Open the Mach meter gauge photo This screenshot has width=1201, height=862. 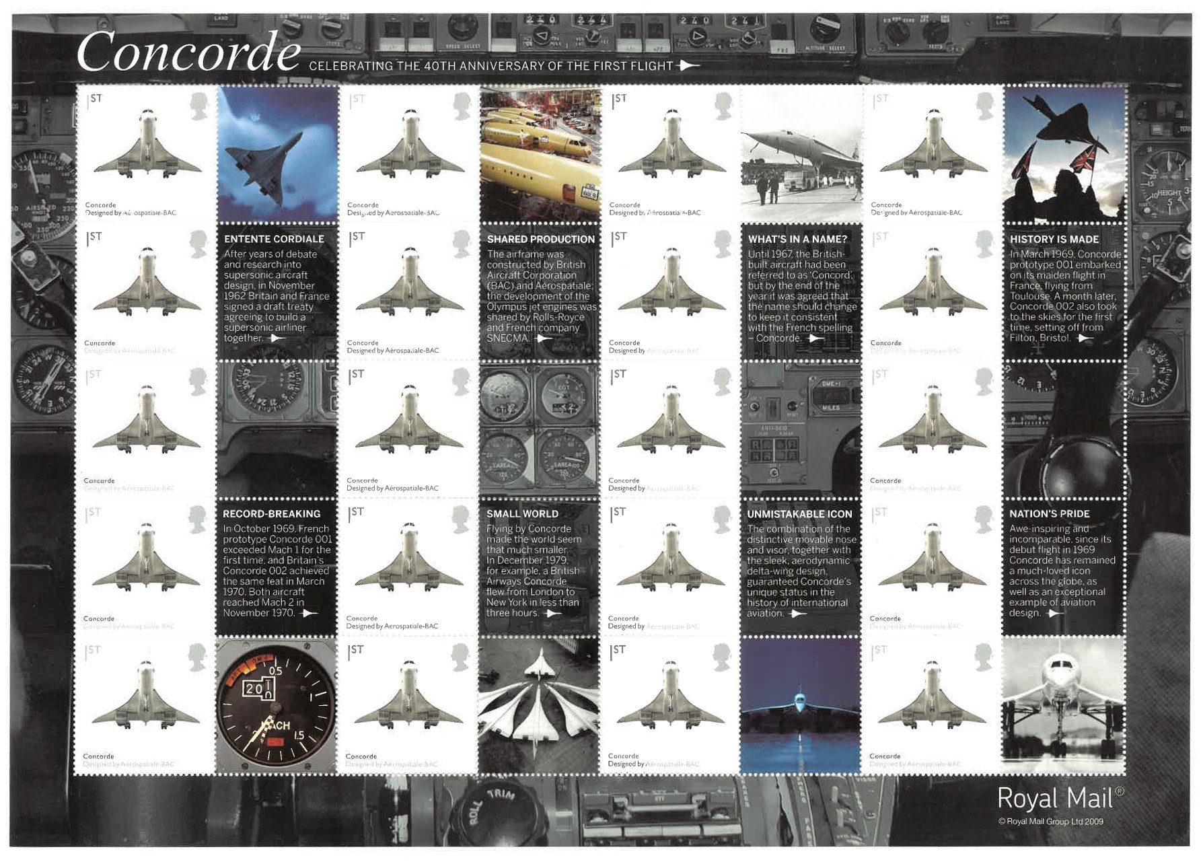276,706
